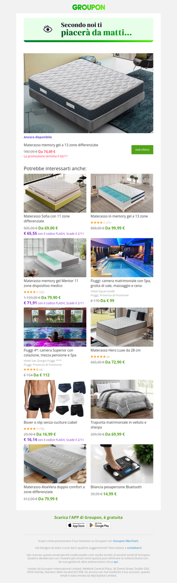
Task: Click Materasso memory gel a 13 zone differenziate title
Action: click(61, 145)
